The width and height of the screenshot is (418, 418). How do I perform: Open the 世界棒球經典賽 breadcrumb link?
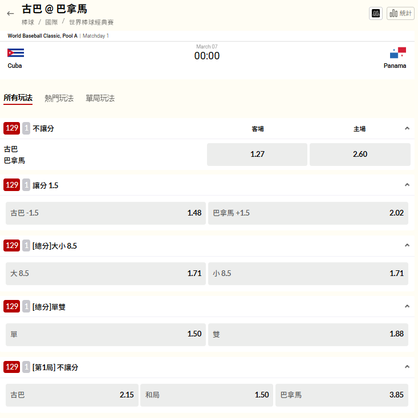(91, 22)
